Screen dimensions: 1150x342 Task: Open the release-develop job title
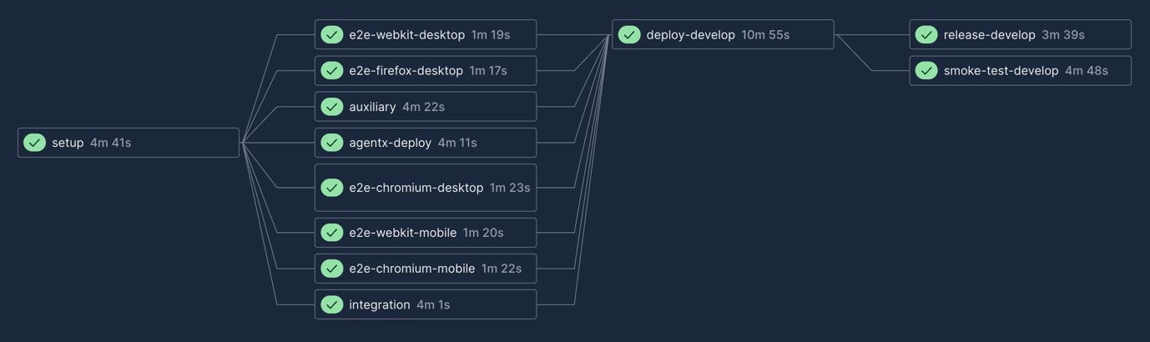point(989,35)
